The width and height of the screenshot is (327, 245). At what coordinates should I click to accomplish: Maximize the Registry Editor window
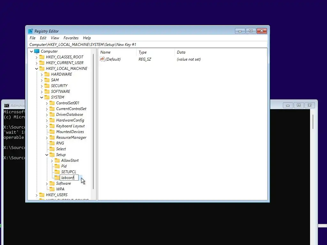[x=251, y=31]
